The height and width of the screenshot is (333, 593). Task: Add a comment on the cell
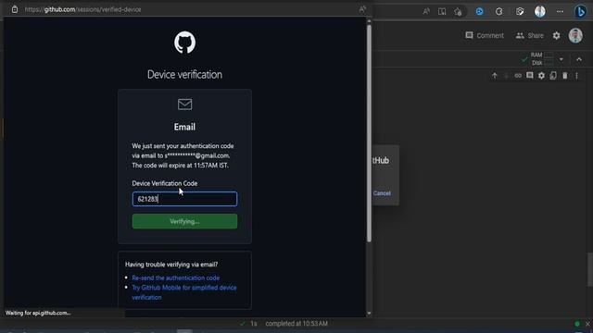(x=529, y=76)
